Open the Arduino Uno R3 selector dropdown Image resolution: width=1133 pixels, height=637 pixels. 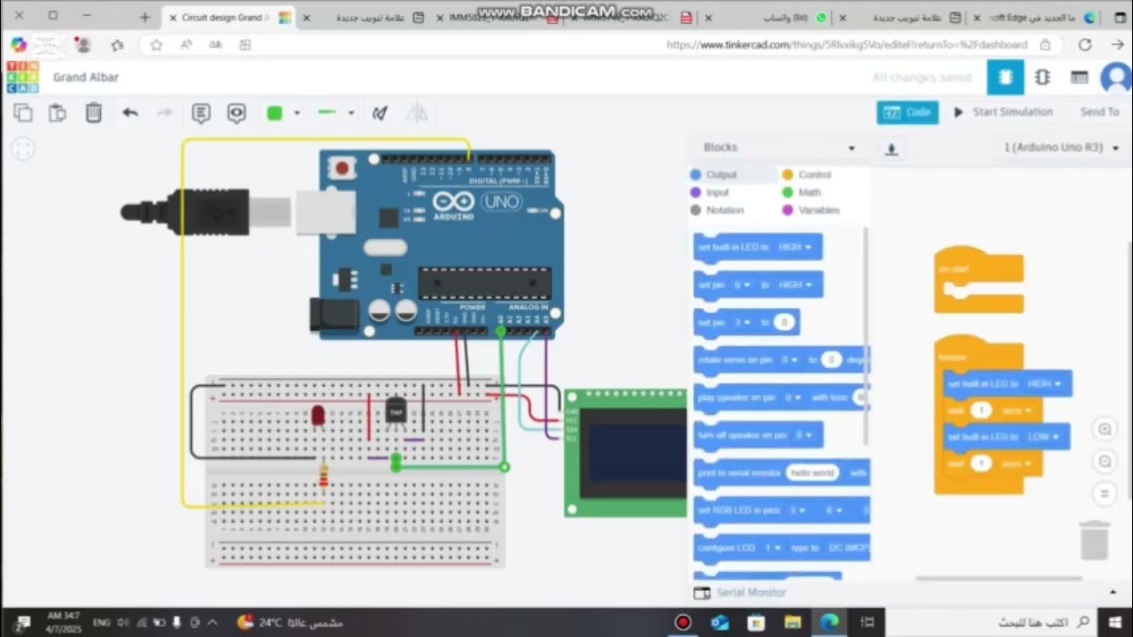[1061, 148]
